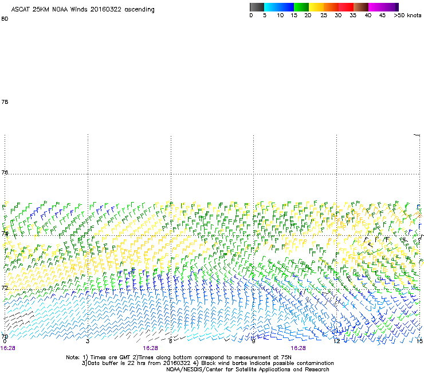Click the latitude label '74'
The height and width of the screenshot is (373, 424).
5,234
